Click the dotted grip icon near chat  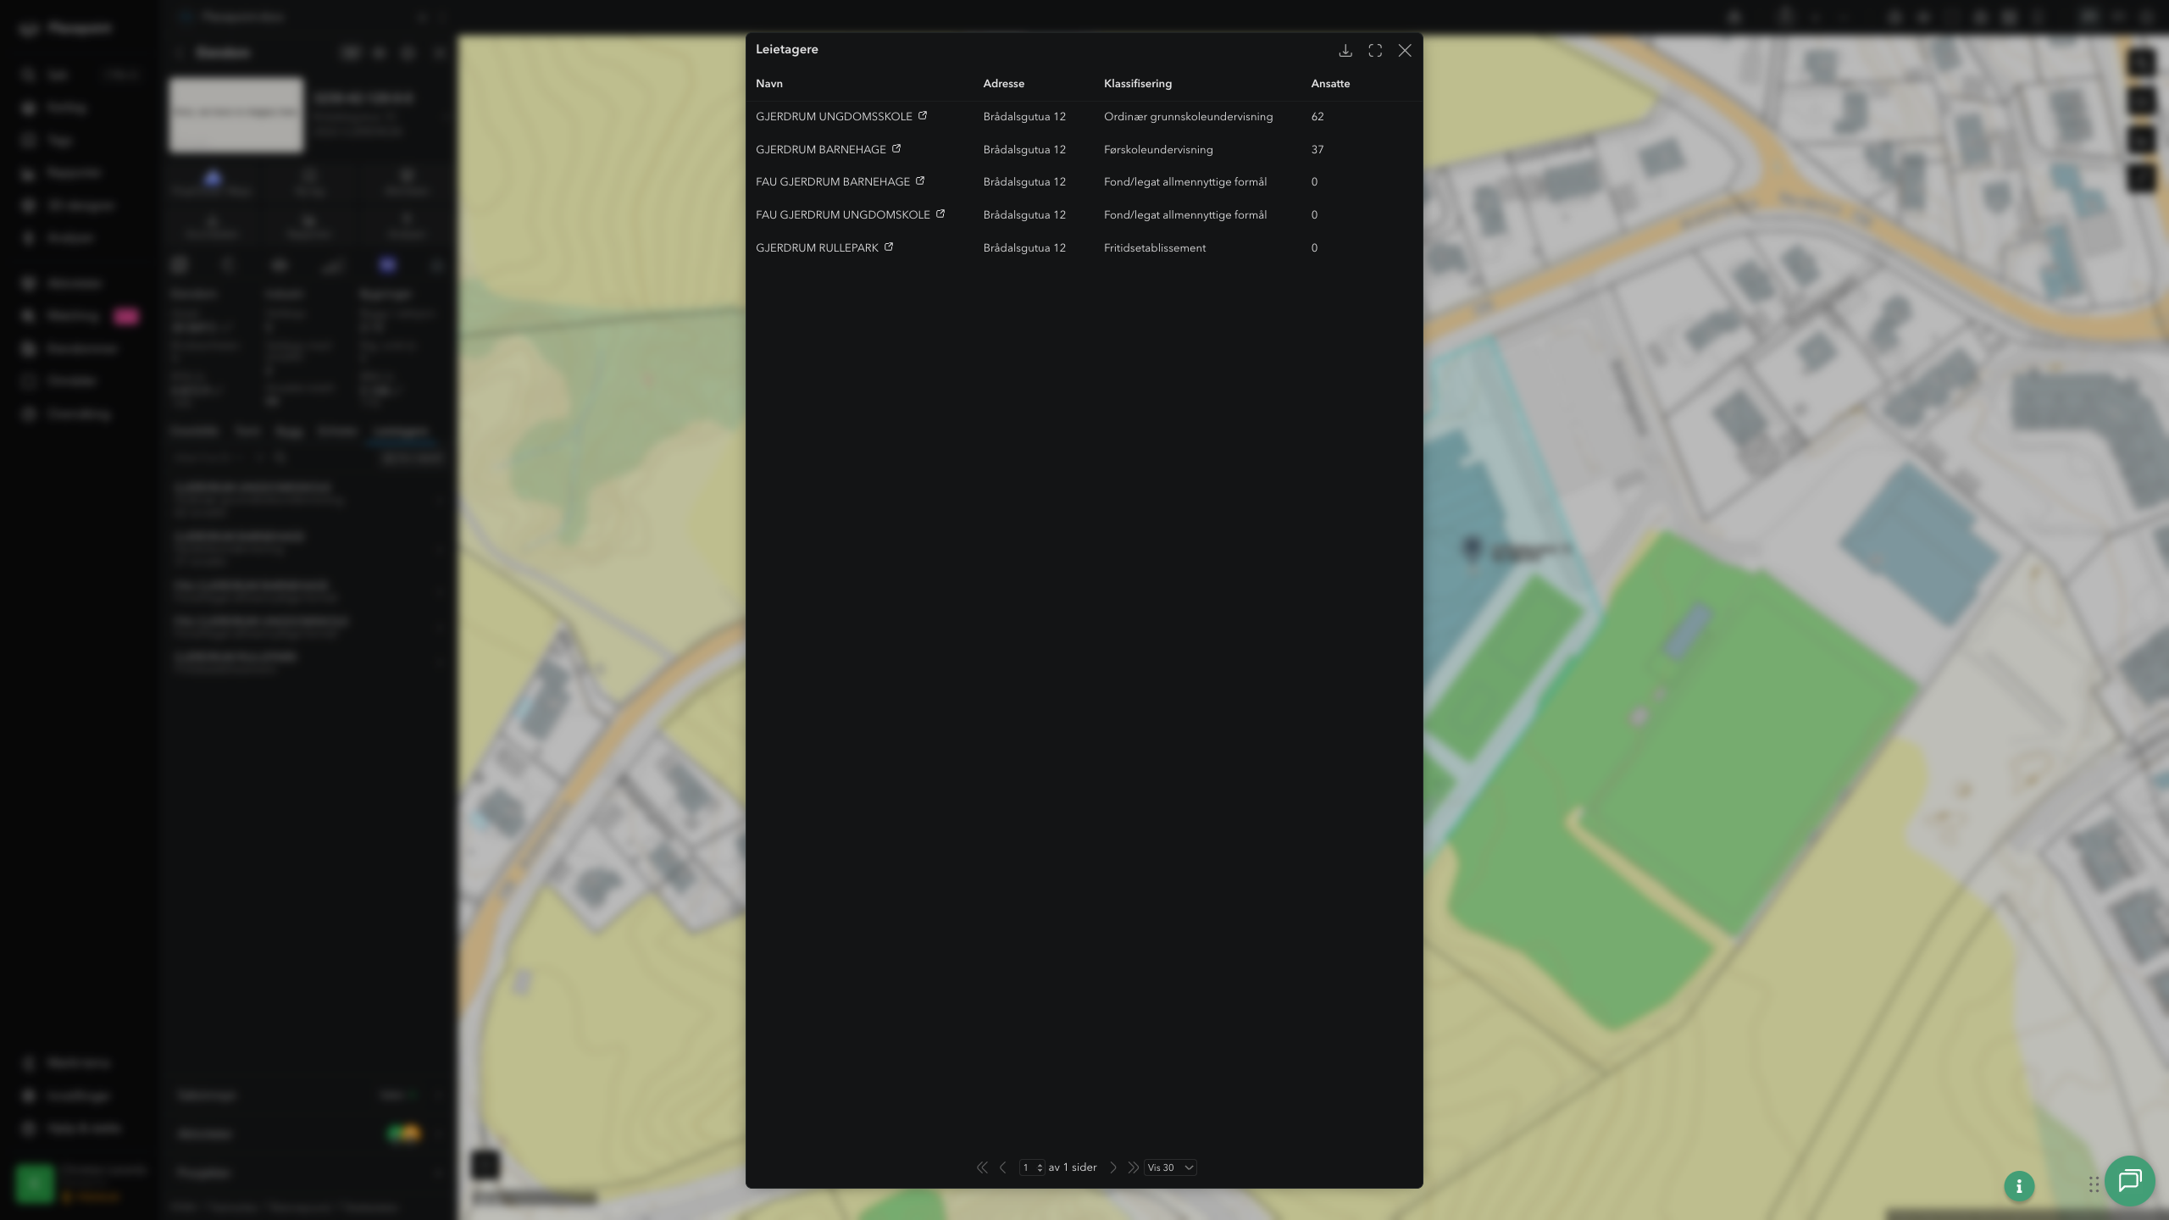(x=2094, y=1184)
